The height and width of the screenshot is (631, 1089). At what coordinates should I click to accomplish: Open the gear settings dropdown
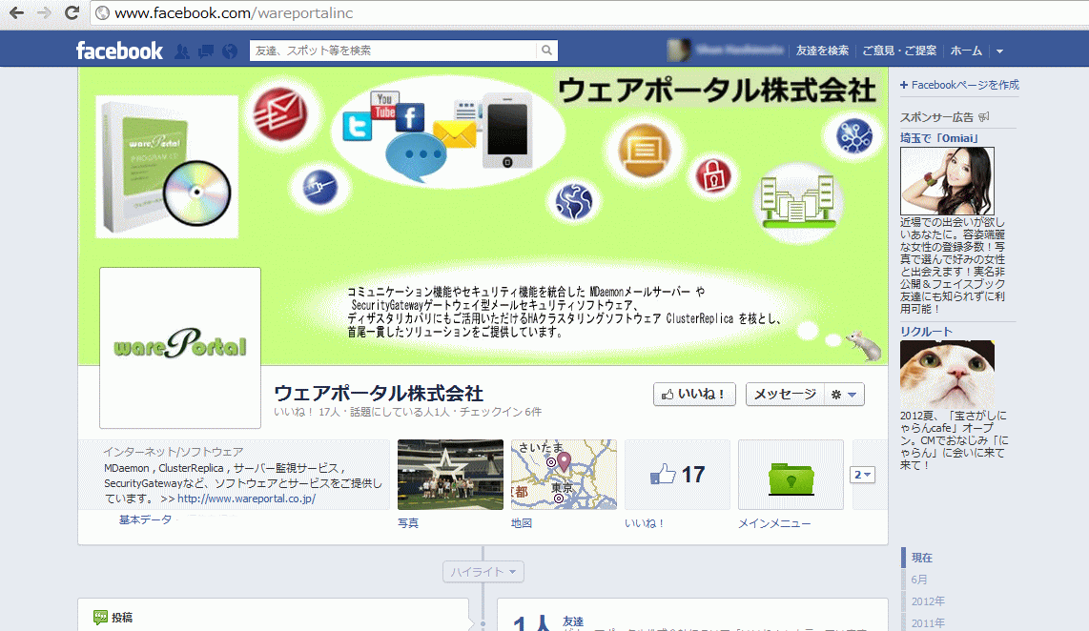[844, 395]
